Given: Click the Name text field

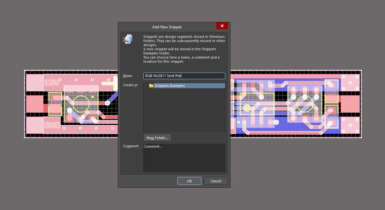Looking at the screenshot, I should [184, 76].
